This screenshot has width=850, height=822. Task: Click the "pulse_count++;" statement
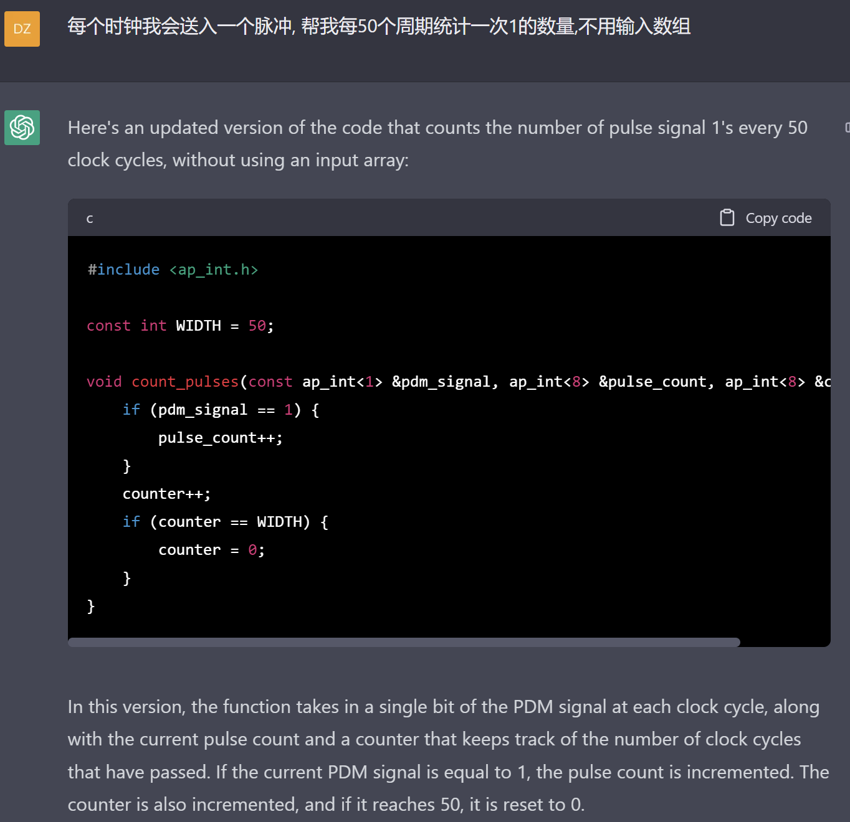(220, 438)
